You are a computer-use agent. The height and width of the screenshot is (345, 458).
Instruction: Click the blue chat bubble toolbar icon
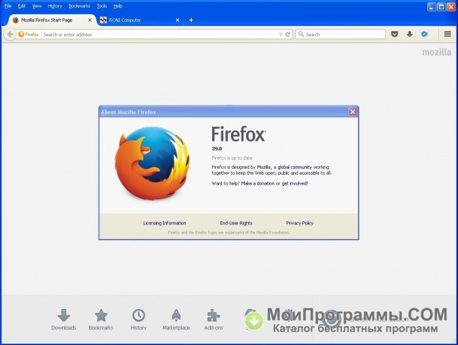tap(425, 34)
